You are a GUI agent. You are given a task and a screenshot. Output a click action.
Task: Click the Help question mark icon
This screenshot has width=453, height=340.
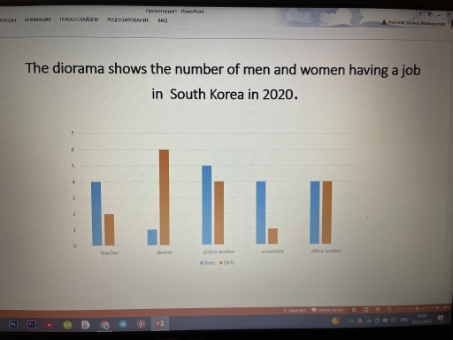tap(420, 14)
